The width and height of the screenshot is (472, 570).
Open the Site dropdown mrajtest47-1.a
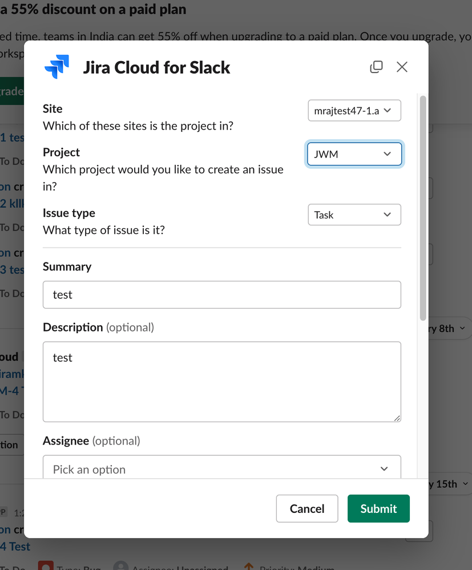[x=354, y=111]
